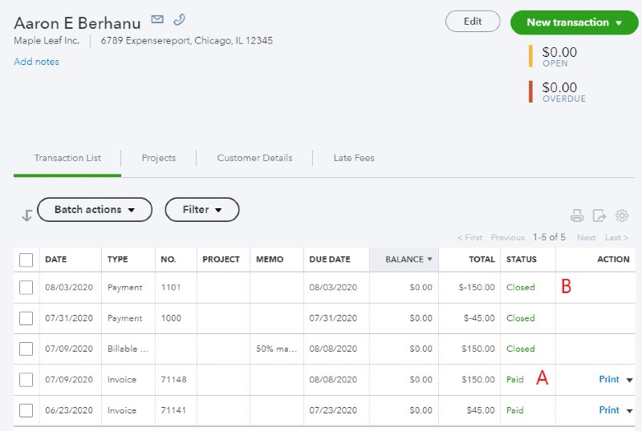Click the '50% ma…' memo cell
The height and width of the screenshot is (431, 642).
(276, 348)
